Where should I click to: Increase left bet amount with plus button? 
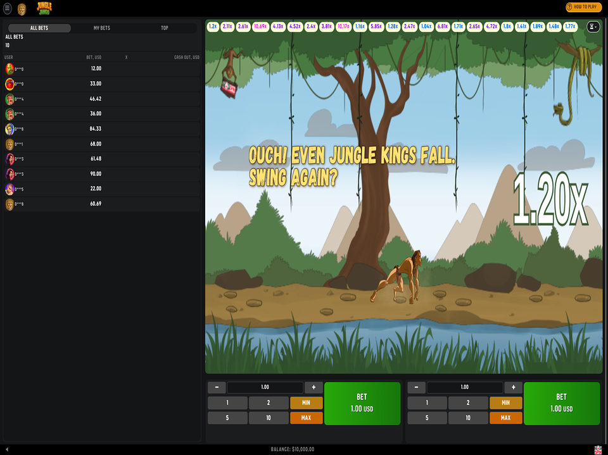tap(313, 387)
